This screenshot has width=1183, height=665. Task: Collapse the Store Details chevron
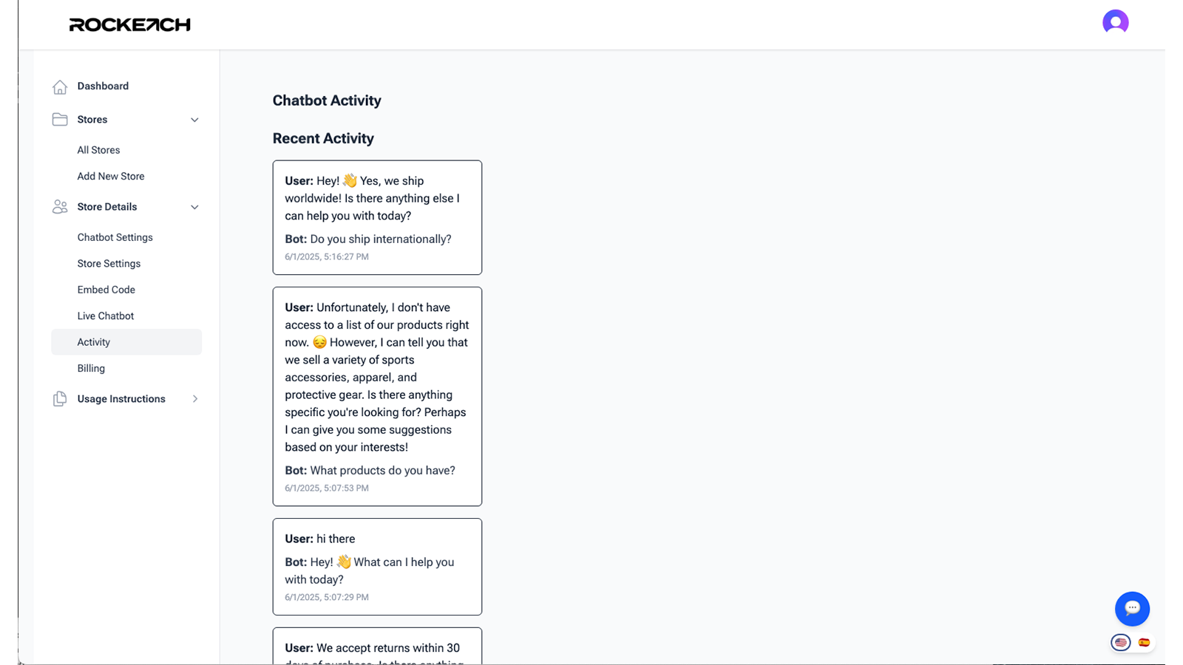pyautogui.click(x=194, y=207)
